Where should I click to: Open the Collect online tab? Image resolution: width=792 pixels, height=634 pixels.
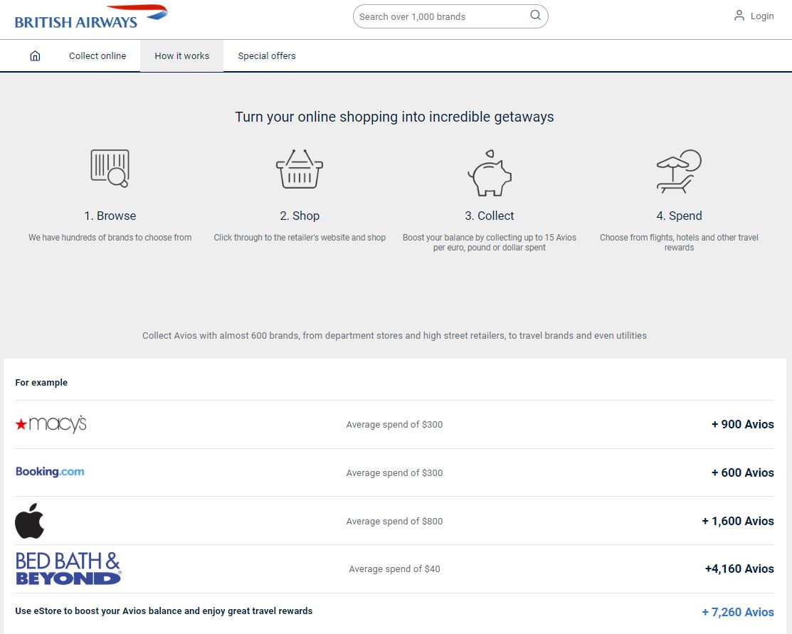(97, 56)
